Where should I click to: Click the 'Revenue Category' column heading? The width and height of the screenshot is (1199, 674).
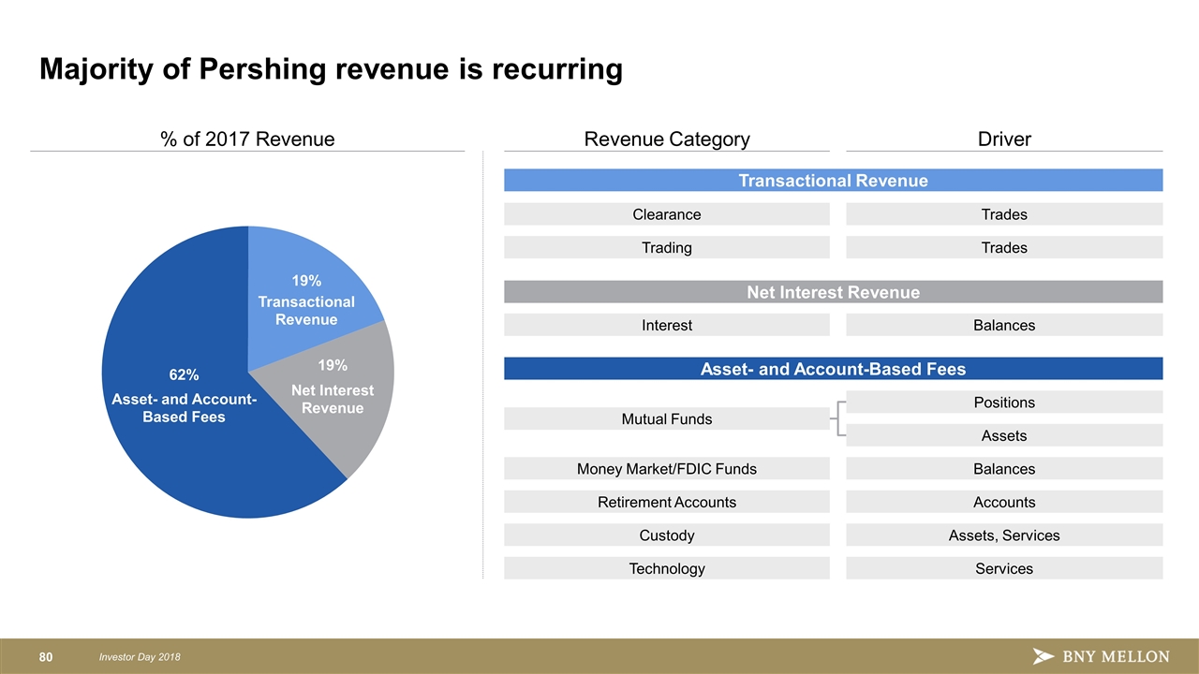coord(667,139)
